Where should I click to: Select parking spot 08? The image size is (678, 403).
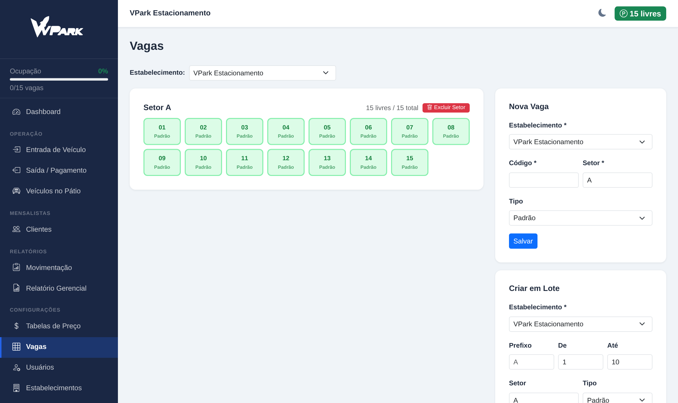tap(451, 131)
